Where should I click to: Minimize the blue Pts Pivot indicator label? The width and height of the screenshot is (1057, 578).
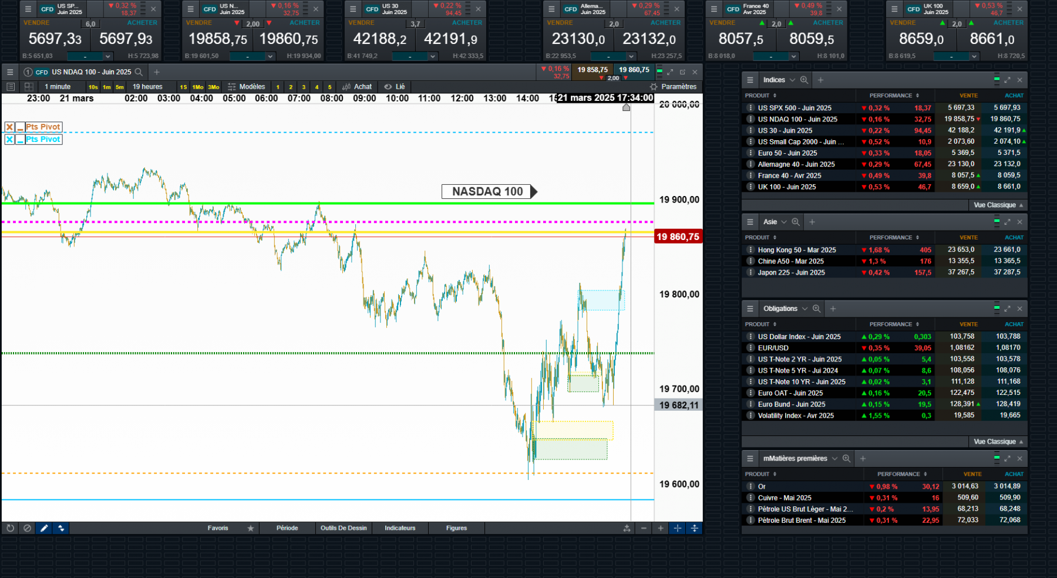[x=20, y=140]
